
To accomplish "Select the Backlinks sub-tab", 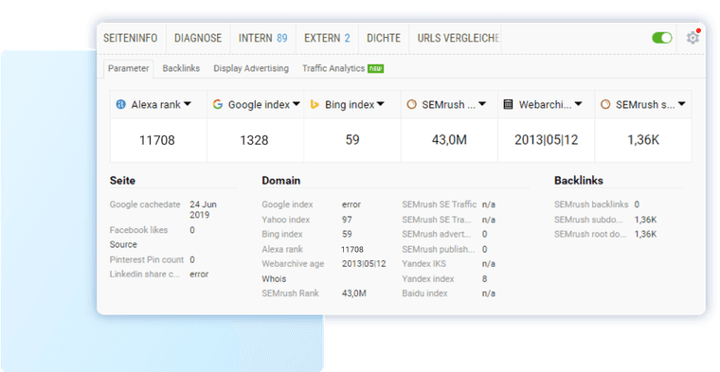I will pos(181,68).
